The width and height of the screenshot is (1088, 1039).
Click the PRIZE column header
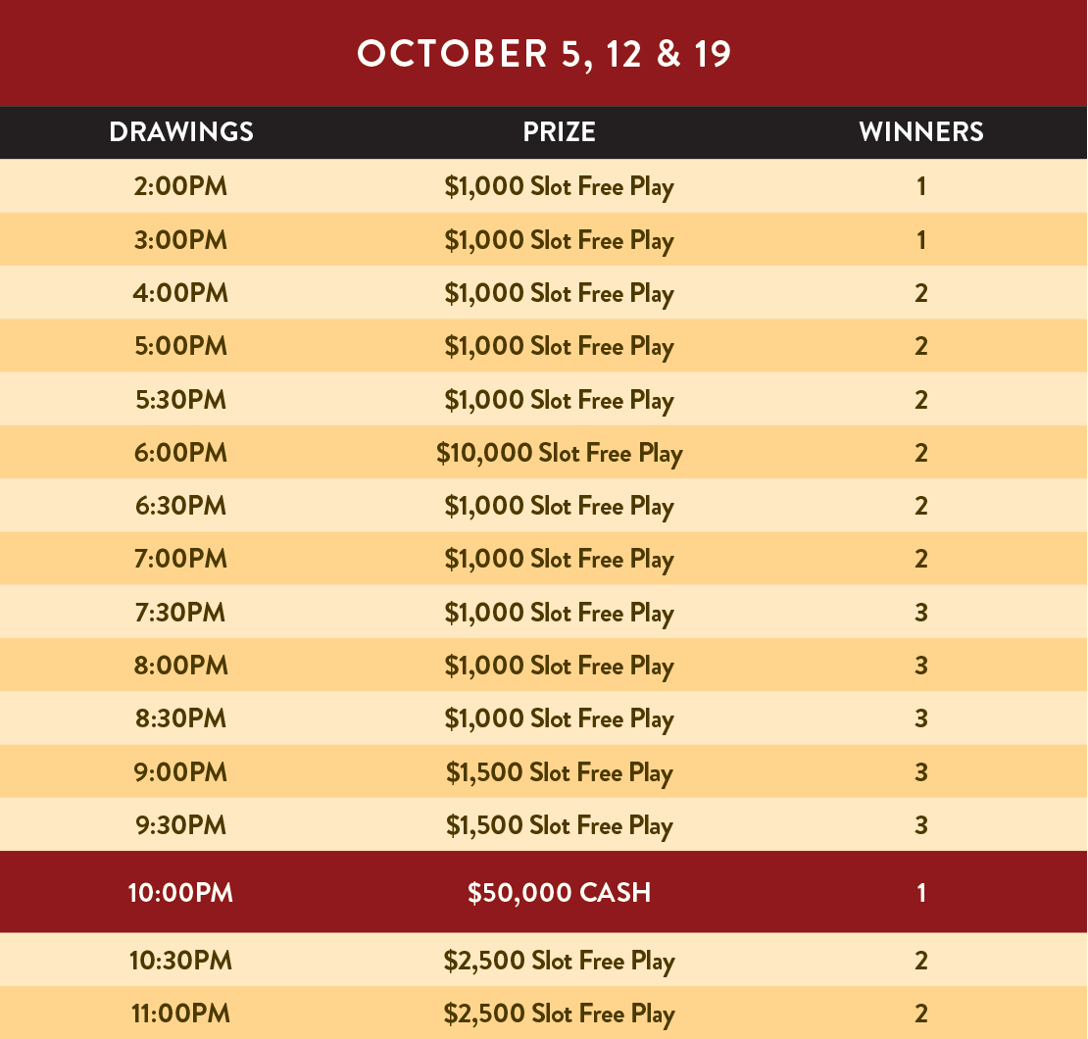click(x=559, y=132)
